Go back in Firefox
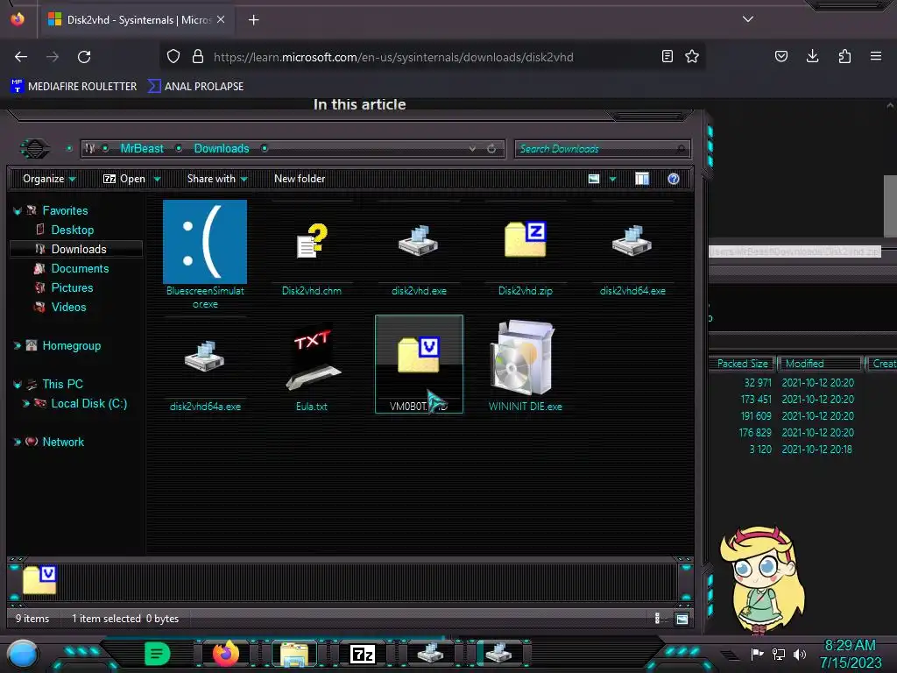This screenshot has height=673, width=897. tap(21, 57)
